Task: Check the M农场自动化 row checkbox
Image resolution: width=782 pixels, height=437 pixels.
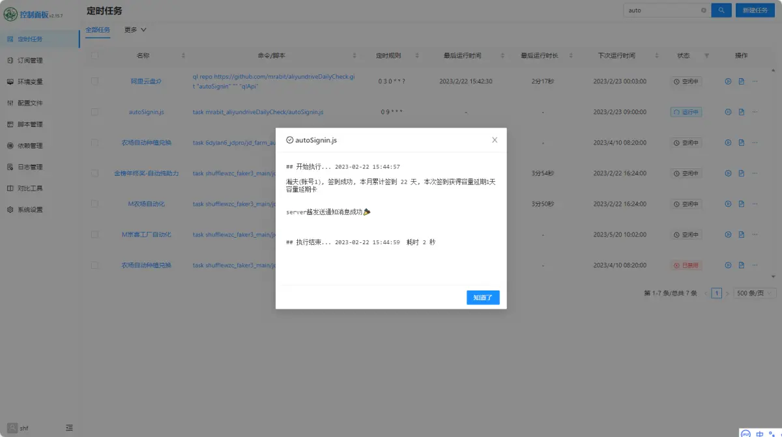Action: pos(94,204)
